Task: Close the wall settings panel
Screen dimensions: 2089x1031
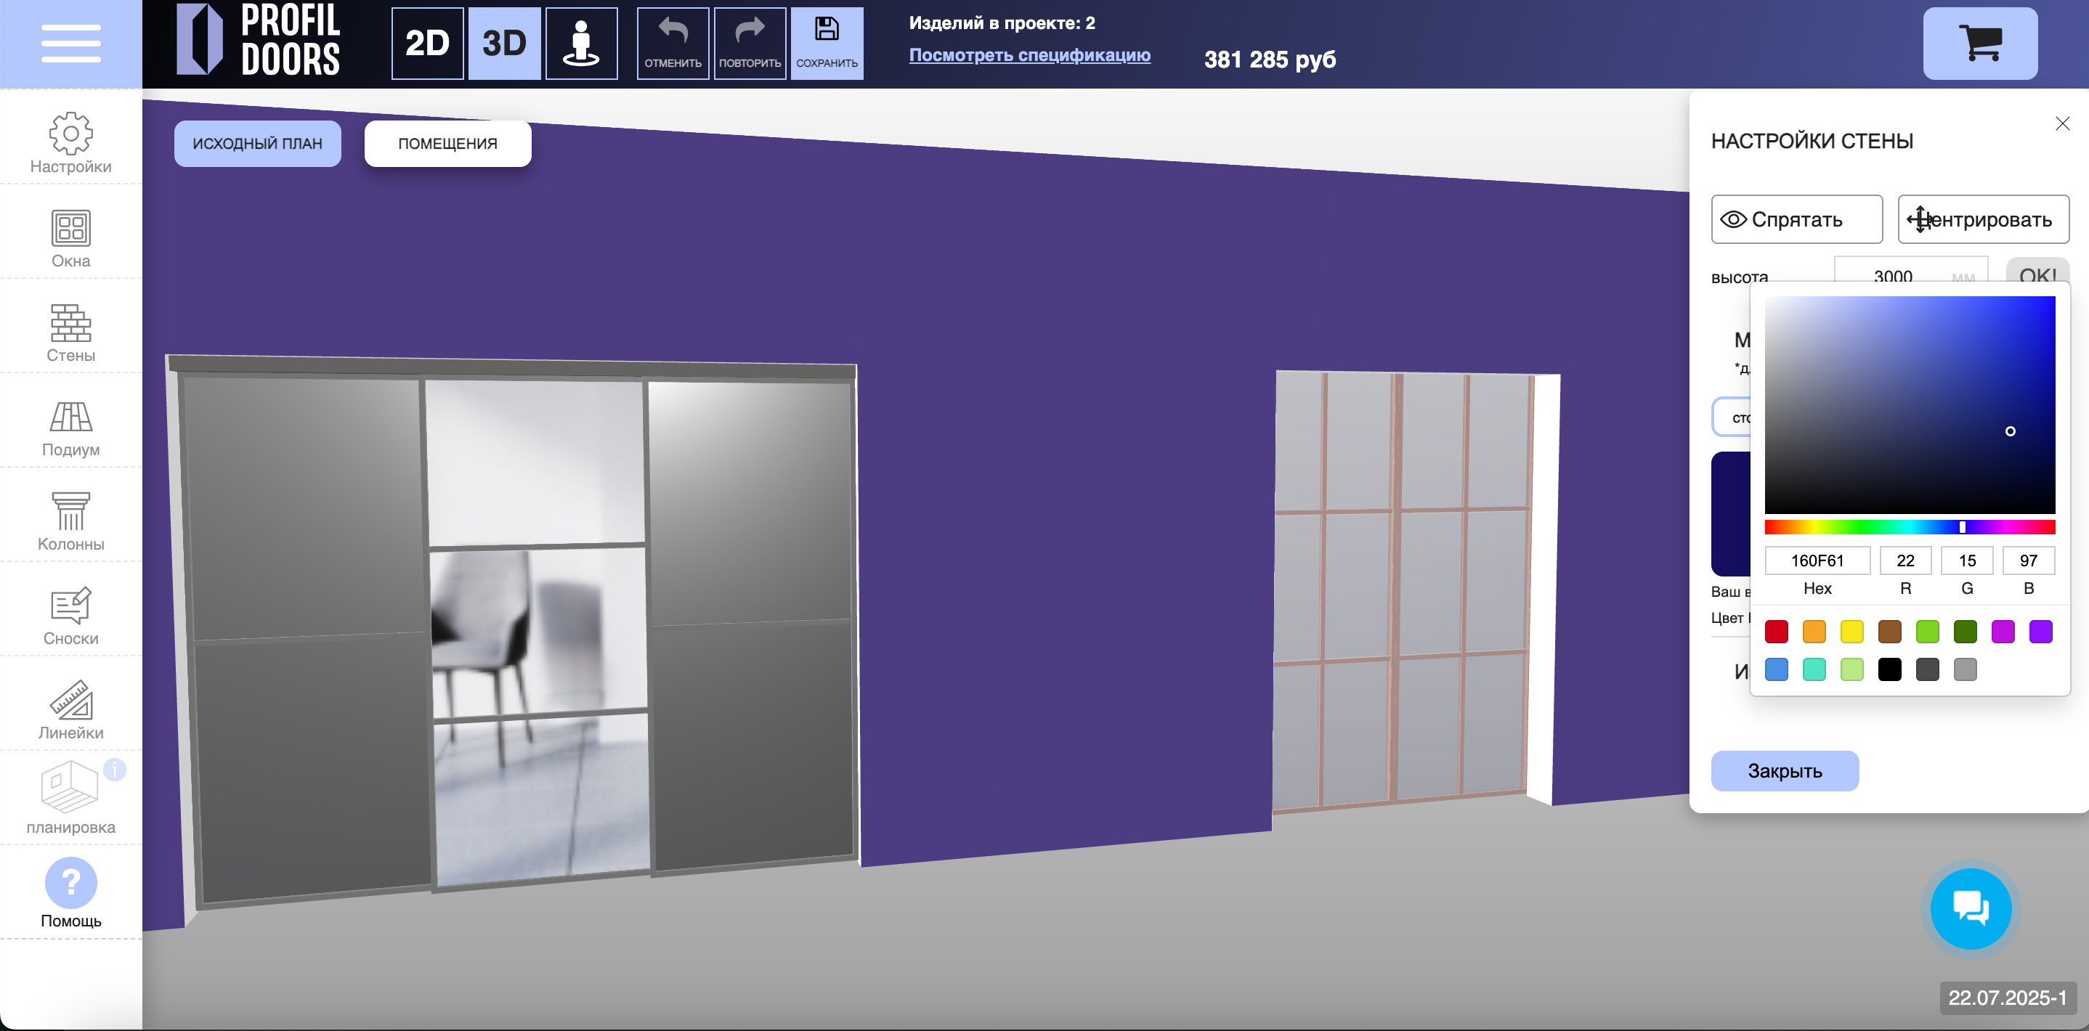Action: click(x=2062, y=123)
